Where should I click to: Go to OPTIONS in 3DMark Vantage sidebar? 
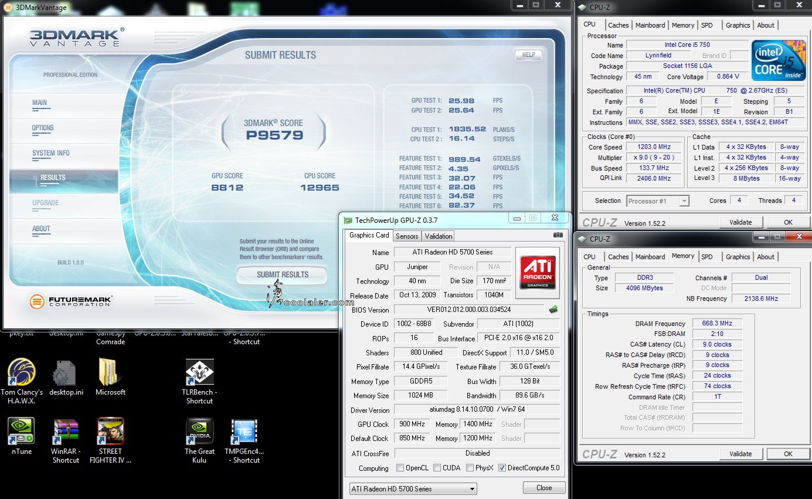click(x=43, y=128)
